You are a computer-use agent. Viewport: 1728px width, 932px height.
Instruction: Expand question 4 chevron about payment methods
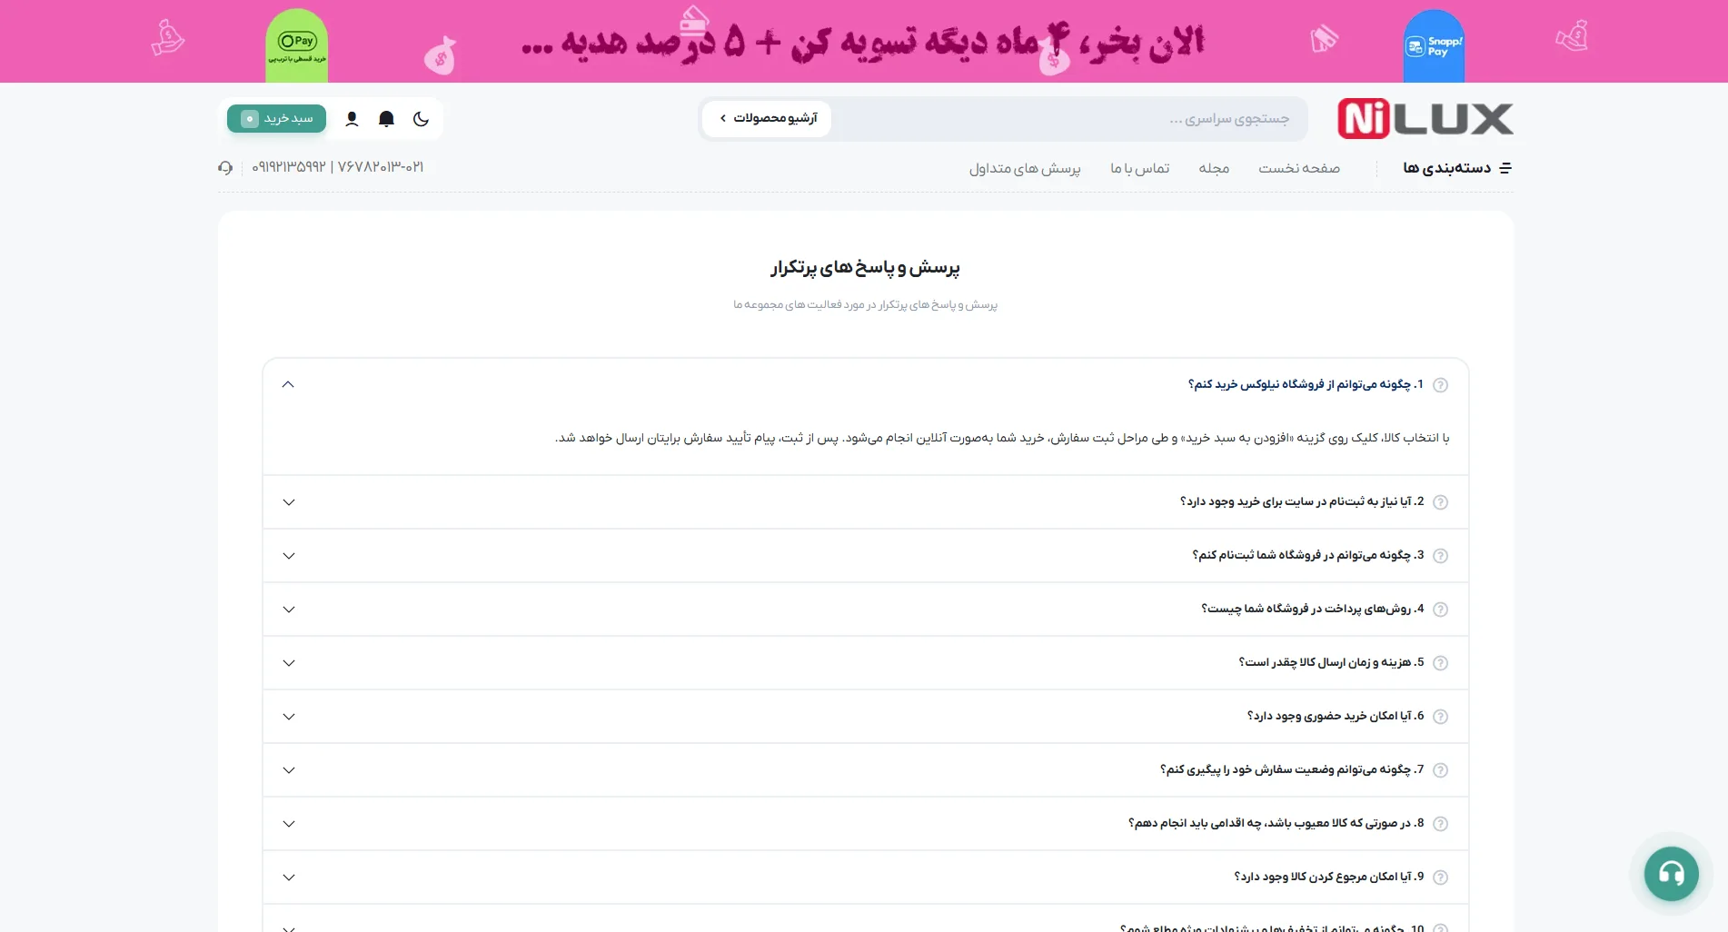pyautogui.click(x=289, y=610)
